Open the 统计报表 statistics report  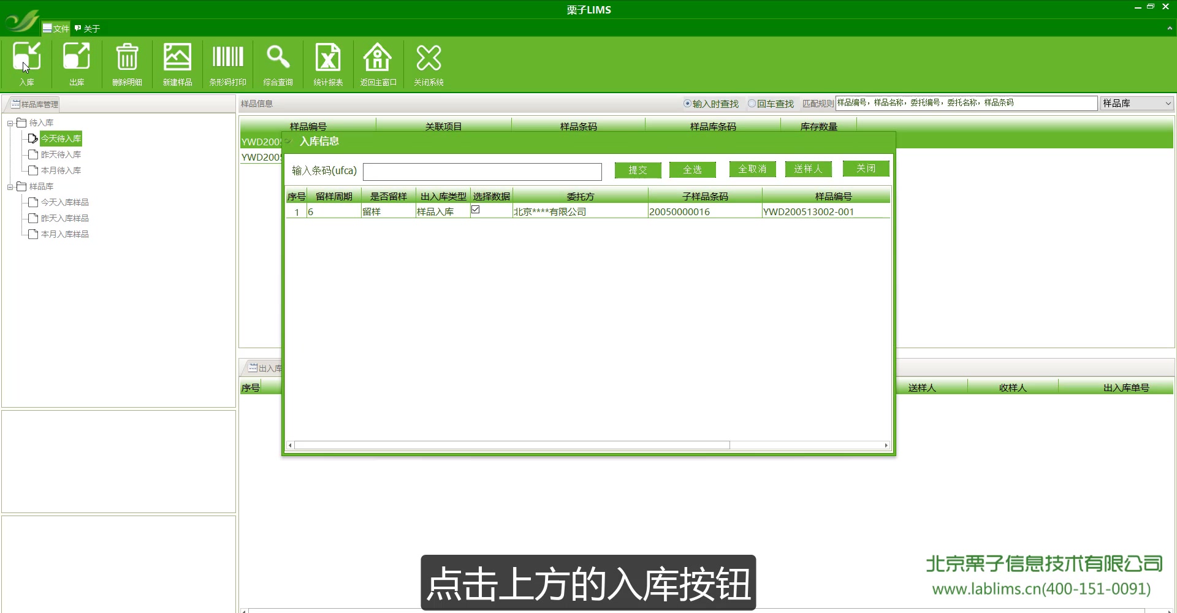[x=328, y=61]
